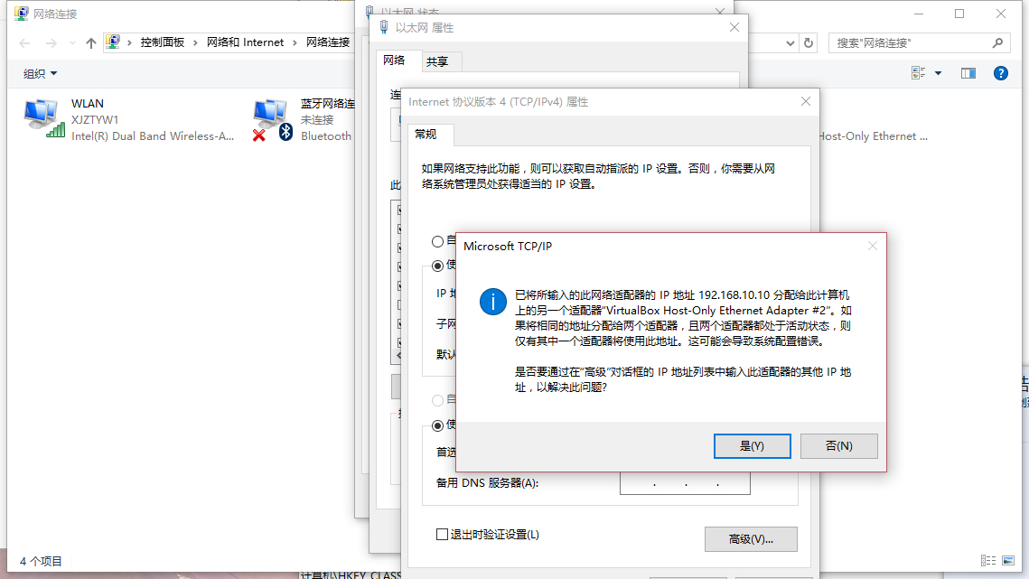Click 控制面板 in the address breadcrumb
1029x579 pixels.
click(162, 42)
